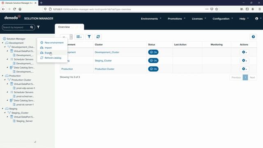
Task: Open the page size selector
Action: [x=67, y=37]
